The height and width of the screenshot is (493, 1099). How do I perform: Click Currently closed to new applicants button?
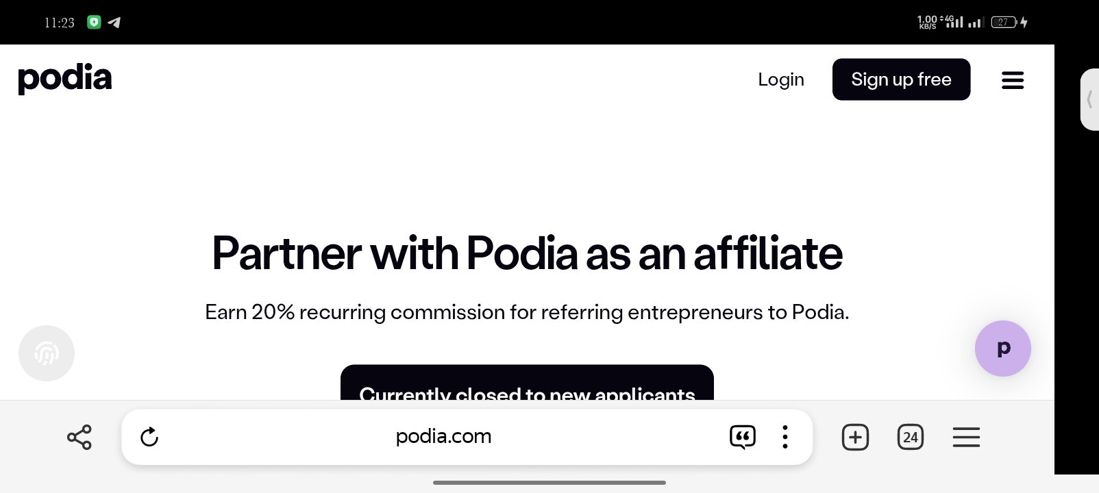point(527,383)
